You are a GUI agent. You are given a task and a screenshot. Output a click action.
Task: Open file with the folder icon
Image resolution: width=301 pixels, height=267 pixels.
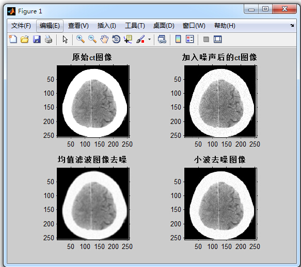coord(25,39)
